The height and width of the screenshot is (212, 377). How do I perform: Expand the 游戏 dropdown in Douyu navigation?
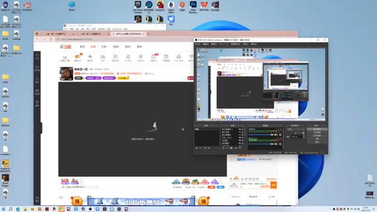click(x=128, y=47)
